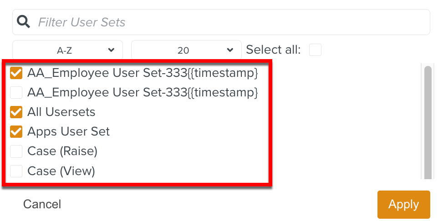Image resolution: width=438 pixels, height=221 pixels.
Task: Click the Case (View) label text
Action: coord(61,171)
